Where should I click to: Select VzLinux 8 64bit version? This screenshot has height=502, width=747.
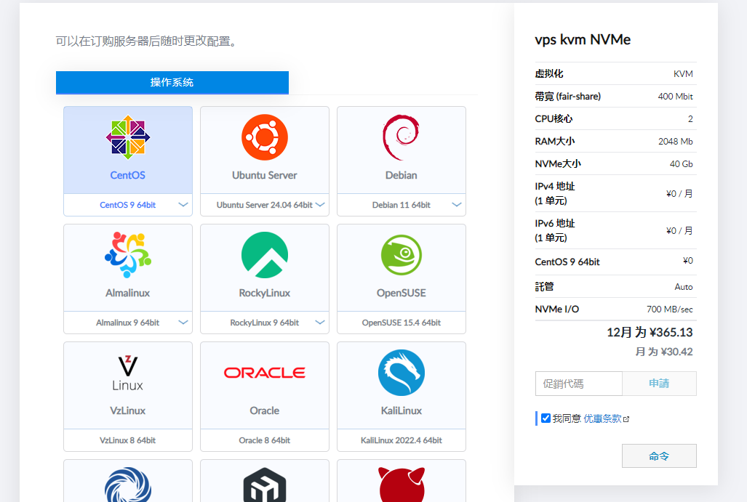[x=128, y=440]
